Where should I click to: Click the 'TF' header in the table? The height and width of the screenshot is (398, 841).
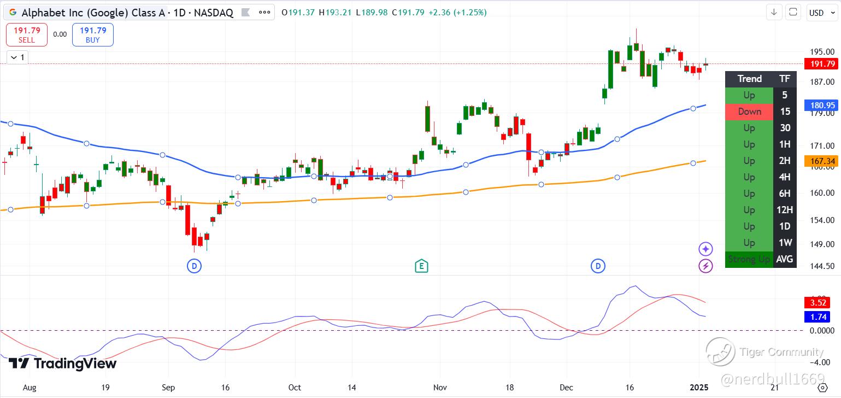(785, 79)
